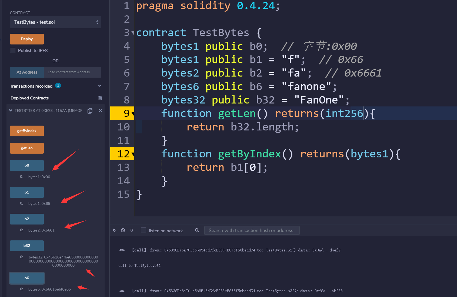This screenshot has width=457, height=297.
Task: Enable the Publish to IPFS checkbox
Action: pos(13,50)
